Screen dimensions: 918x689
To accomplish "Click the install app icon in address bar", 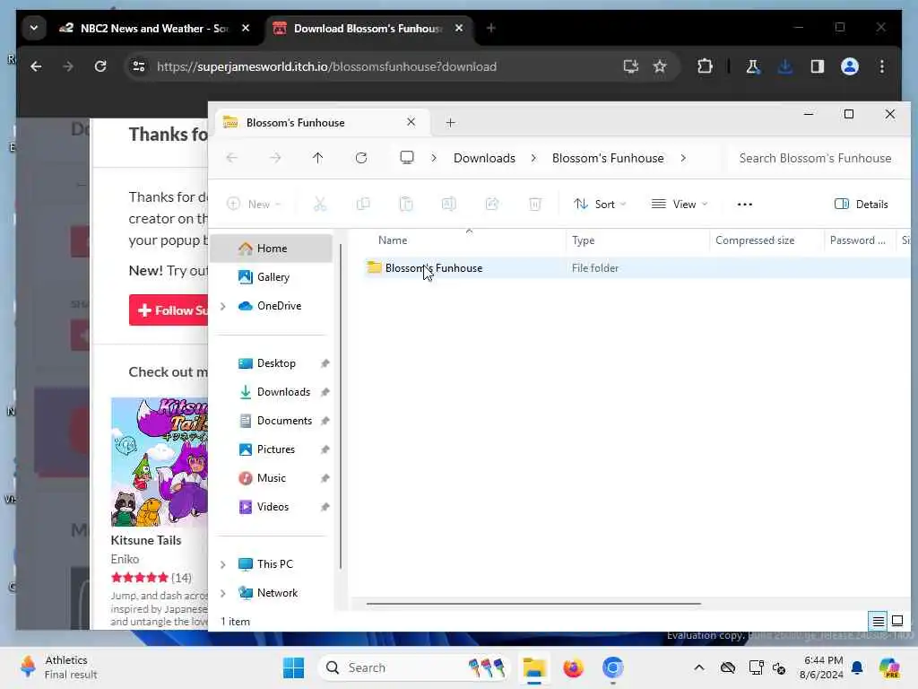I will pyautogui.click(x=630, y=66).
